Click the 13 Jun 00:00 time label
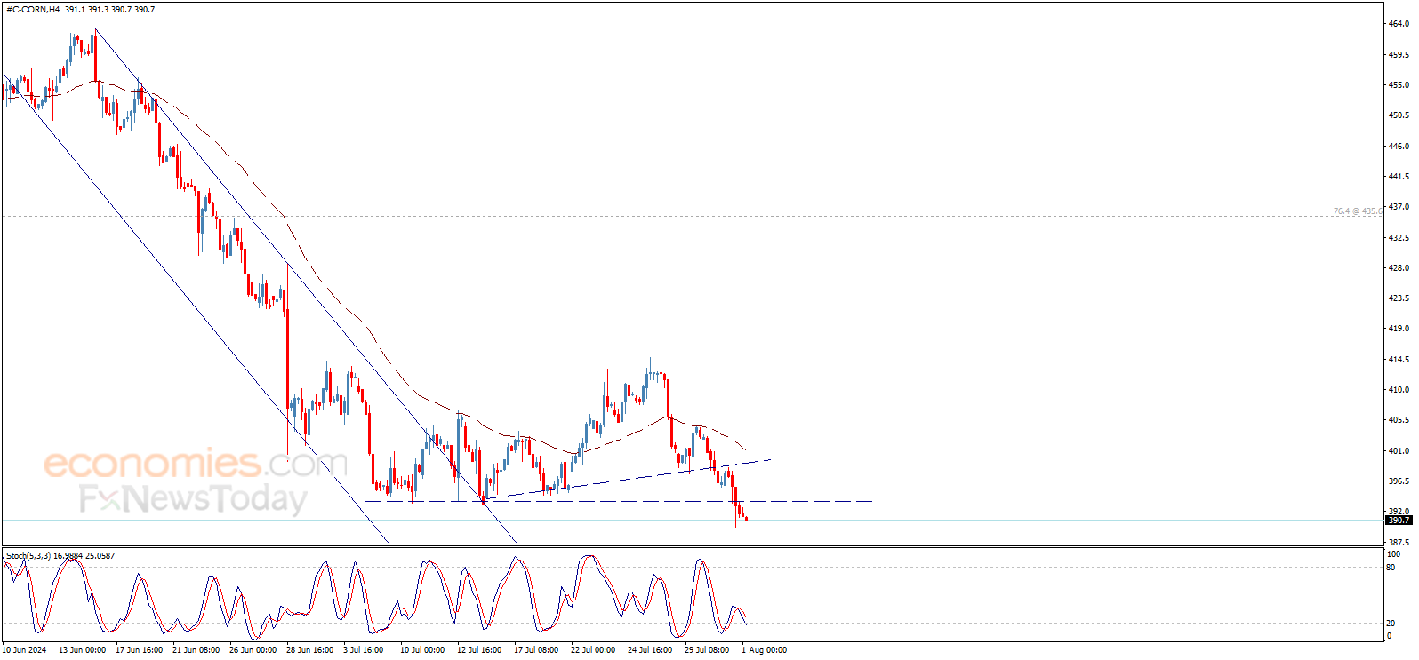Screen dimensions: 1419x660 coord(82,650)
